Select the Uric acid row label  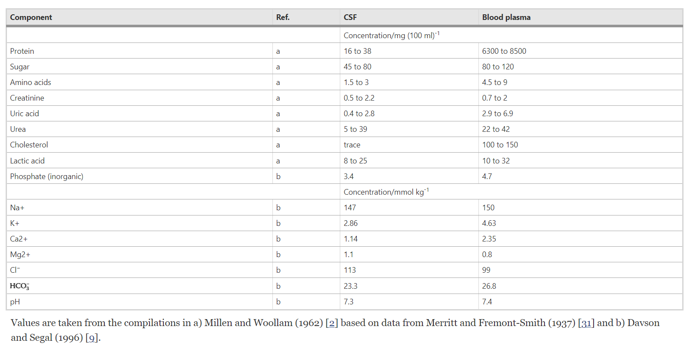pyautogui.click(x=24, y=114)
